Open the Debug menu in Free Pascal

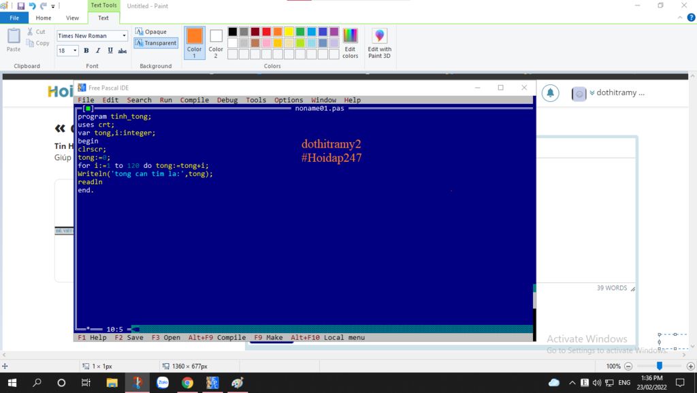click(x=227, y=100)
